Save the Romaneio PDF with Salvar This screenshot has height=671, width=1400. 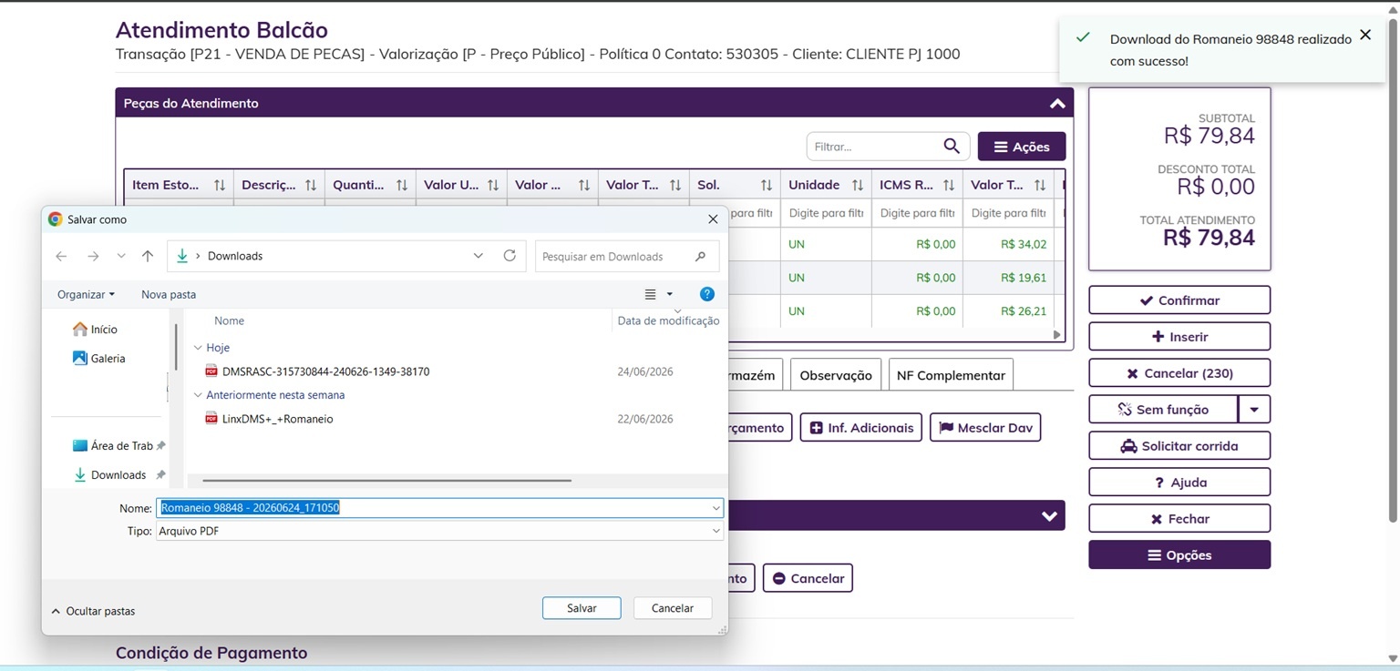[x=582, y=608]
